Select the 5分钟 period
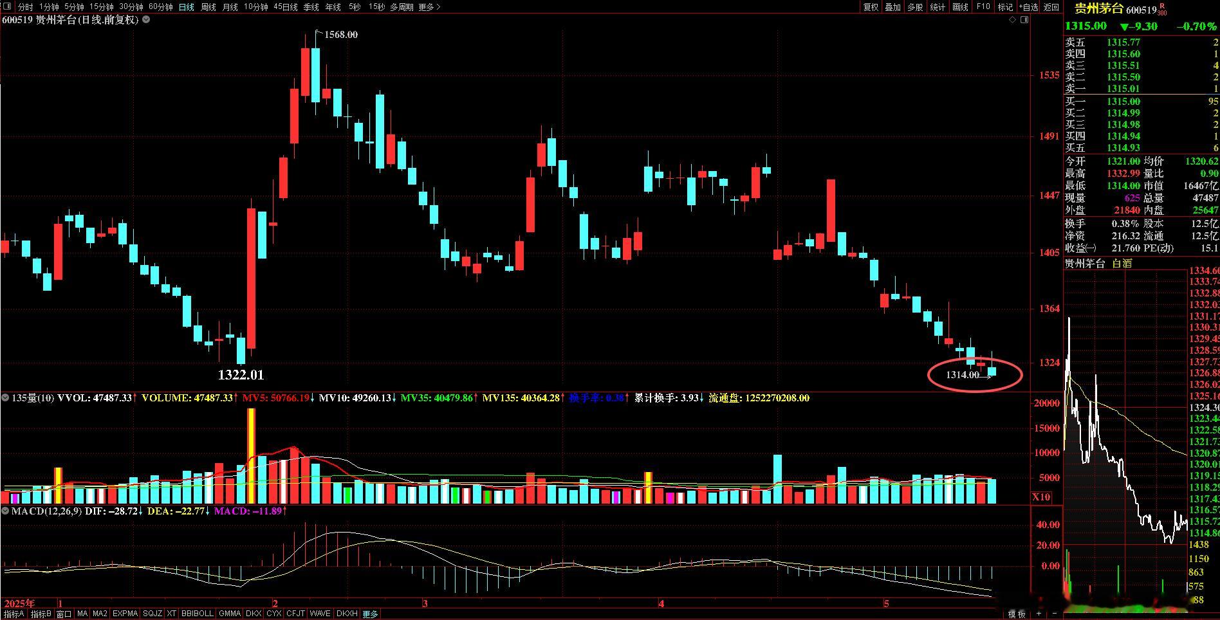This screenshot has height=620, width=1220. click(74, 7)
